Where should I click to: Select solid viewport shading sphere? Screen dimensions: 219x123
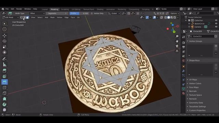(169, 17)
